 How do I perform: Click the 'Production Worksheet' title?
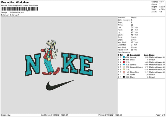pos(15,2)
